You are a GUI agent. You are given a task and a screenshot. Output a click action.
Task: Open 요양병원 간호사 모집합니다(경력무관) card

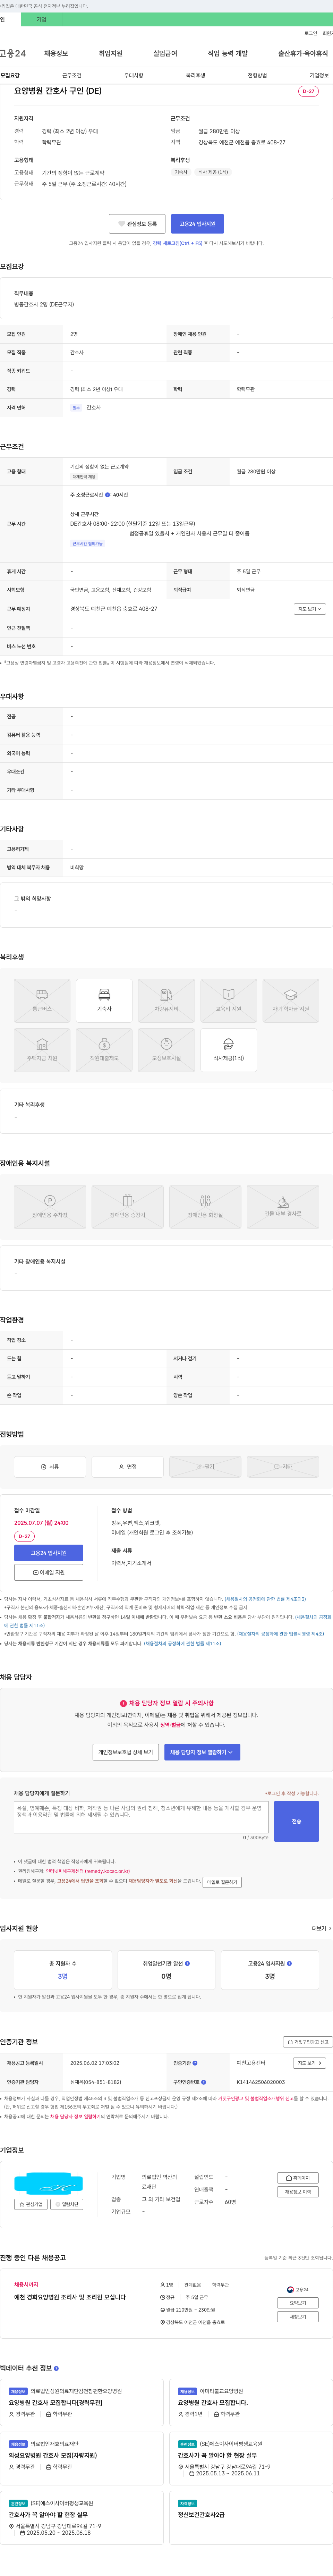coord(81,2403)
